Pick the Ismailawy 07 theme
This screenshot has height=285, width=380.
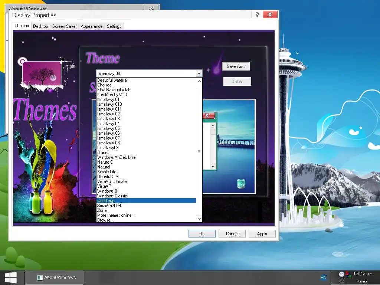pos(146,138)
